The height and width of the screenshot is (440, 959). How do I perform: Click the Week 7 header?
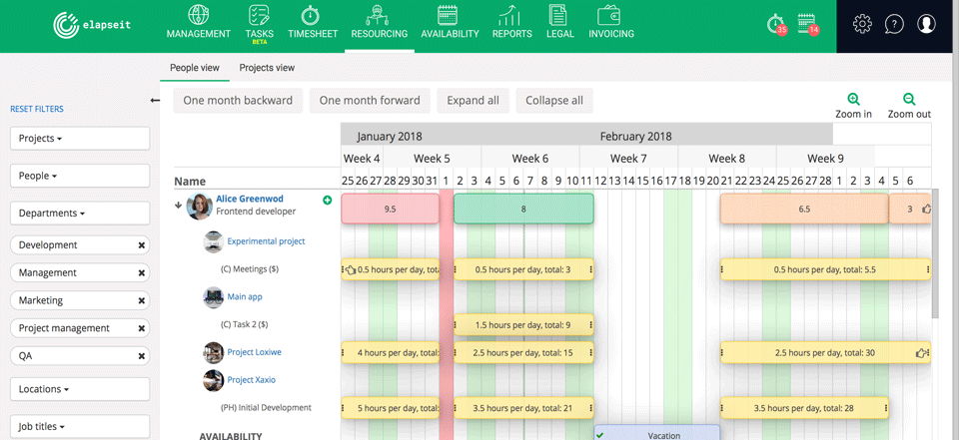tap(628, 159)
